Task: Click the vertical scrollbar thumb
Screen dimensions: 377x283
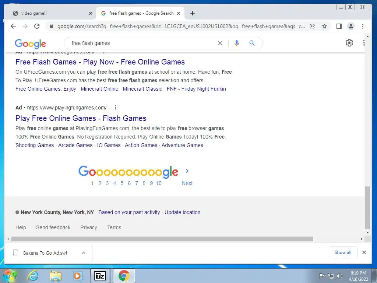Action: (367, 207)
